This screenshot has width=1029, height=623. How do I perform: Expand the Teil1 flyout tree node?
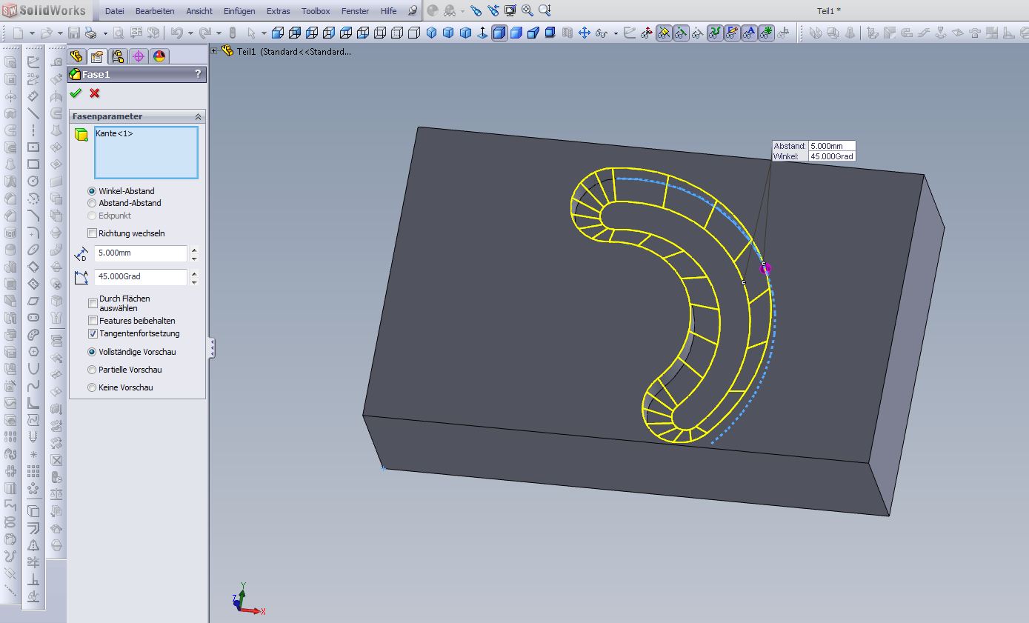(214, 51)
